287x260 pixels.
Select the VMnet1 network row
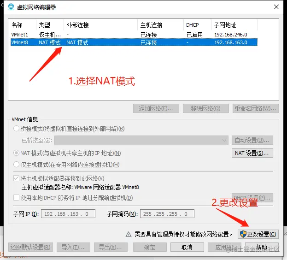(134, 35)
